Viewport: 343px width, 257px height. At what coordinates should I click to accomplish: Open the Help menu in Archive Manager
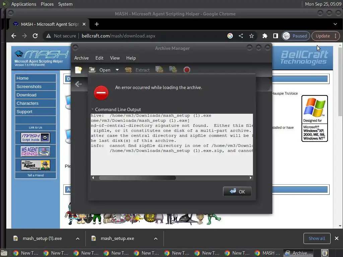pos(131,58)
